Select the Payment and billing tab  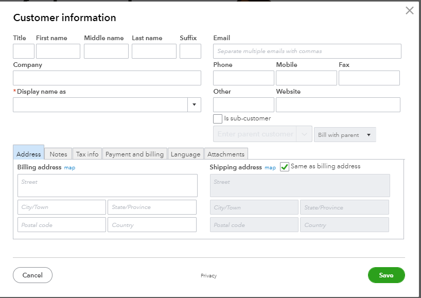pos(134,154)
